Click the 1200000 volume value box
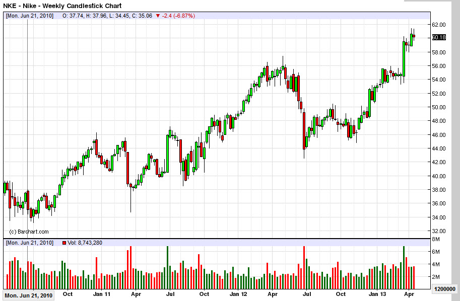Viewport: 460px width, 301px height. click(x=445, y=289)
